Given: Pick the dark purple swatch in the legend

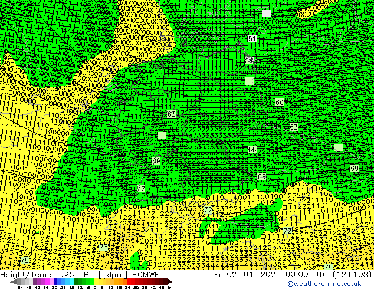Looking at the screenshot, I should 35,281.
